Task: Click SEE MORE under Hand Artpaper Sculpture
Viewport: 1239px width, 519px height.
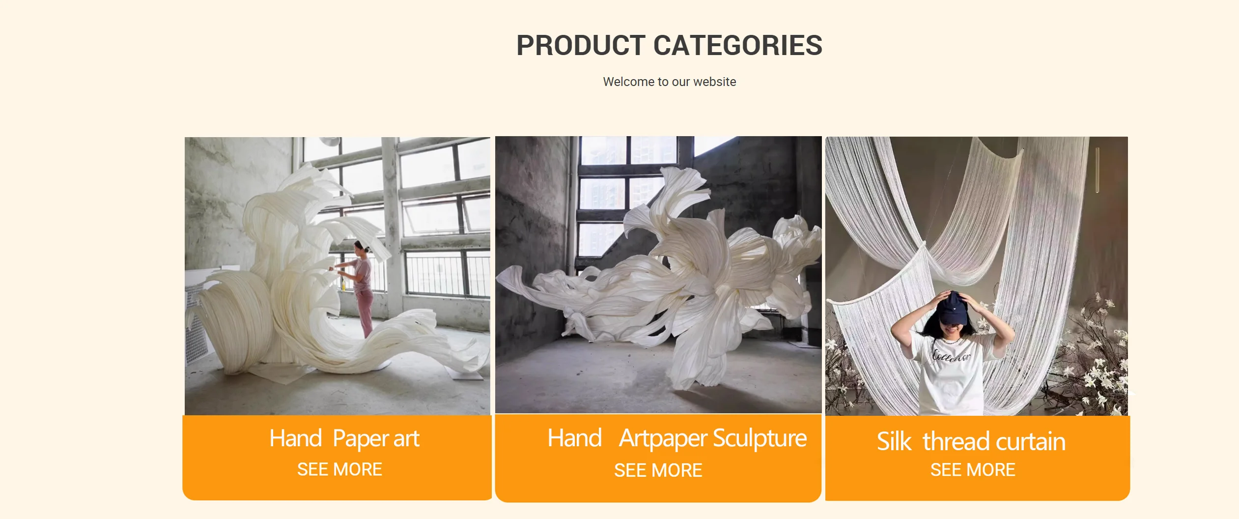Action: 658,470
